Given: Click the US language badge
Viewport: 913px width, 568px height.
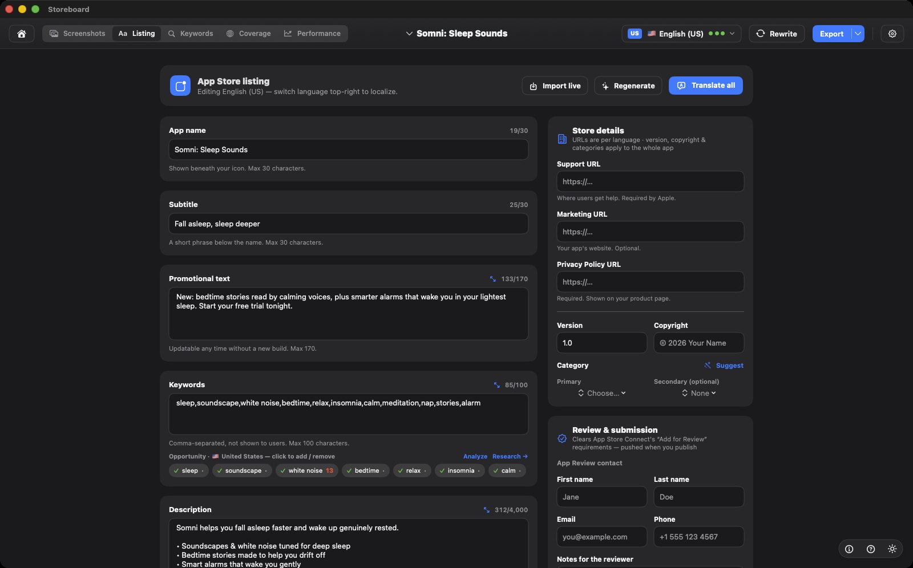Looking at the screenshot, I should pos(635,34).
